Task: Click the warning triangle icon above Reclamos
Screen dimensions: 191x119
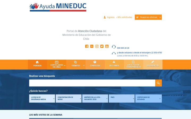Action: pos(114,62)
